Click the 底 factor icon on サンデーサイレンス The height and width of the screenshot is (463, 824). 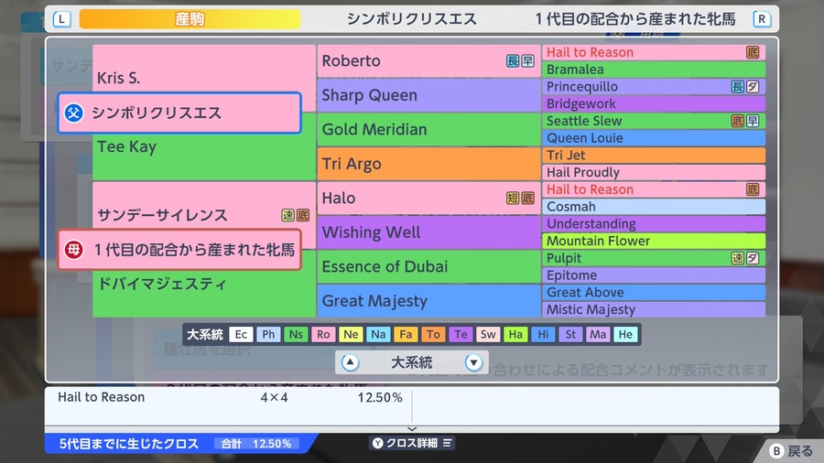pos(303,215)
